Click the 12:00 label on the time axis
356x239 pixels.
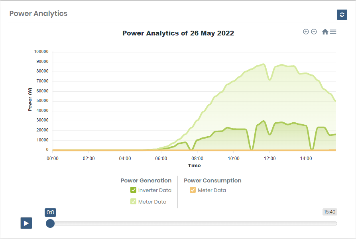[x=270, y=158]
